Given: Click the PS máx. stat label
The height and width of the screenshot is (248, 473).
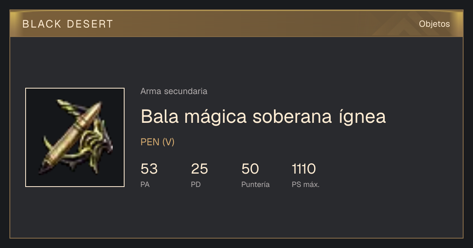Looking at the screenshot, I should [x=305, y=184].
